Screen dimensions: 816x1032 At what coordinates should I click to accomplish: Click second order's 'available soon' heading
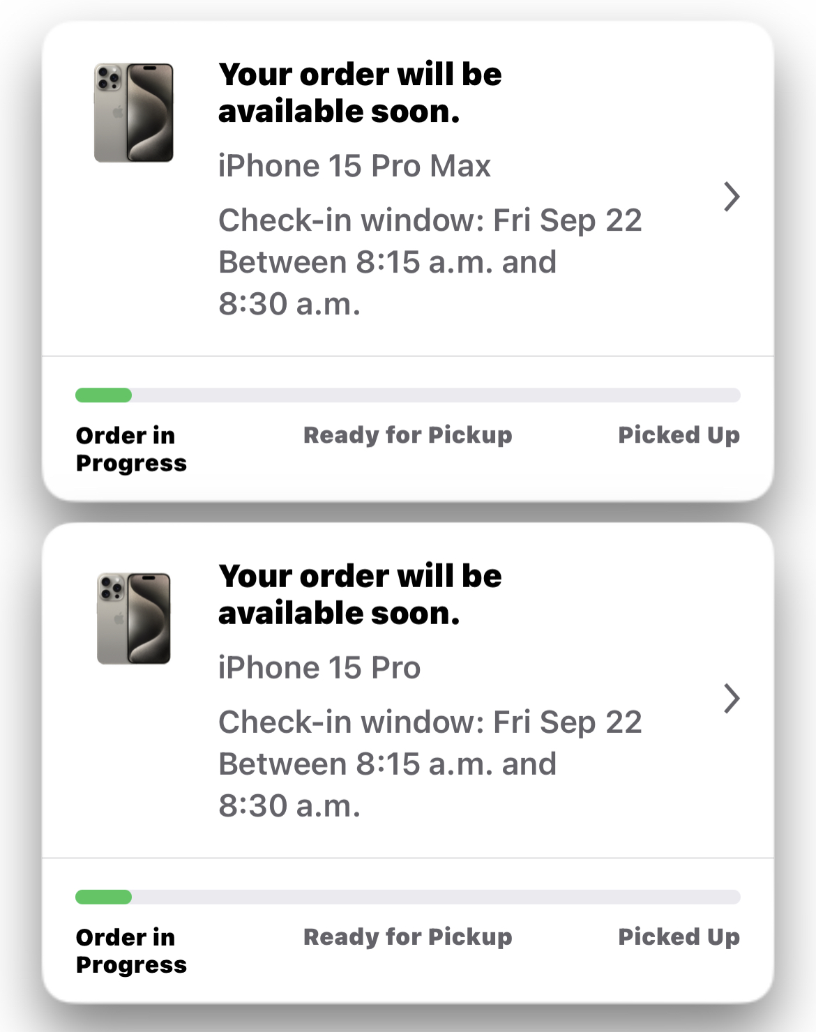360,595
